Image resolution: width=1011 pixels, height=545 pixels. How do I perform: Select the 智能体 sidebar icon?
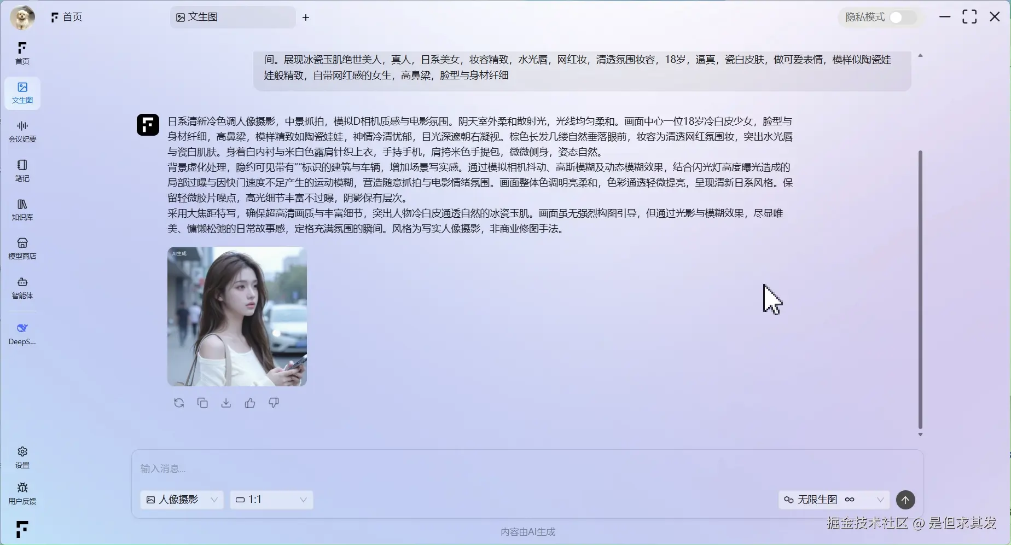22,287
